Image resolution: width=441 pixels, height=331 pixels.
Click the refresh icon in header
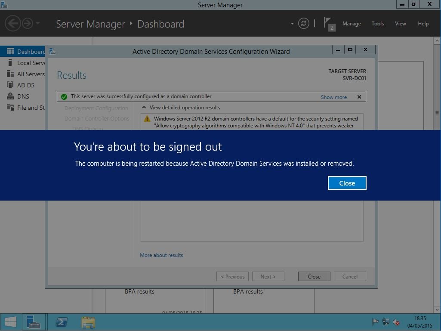pyautogui.click(x=304, y=23)
